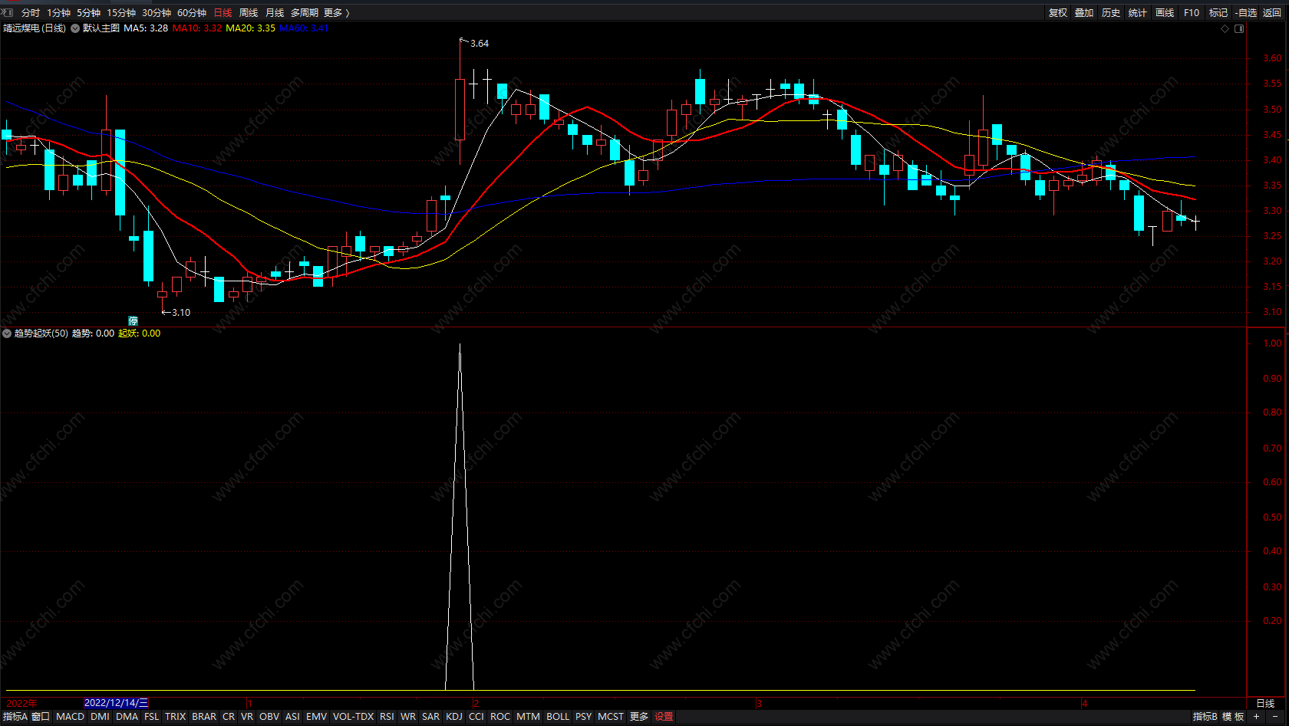This screenshot has width=1289, height=726.
Task: Switch indicator to BRAR
Action: click(204, 717)
